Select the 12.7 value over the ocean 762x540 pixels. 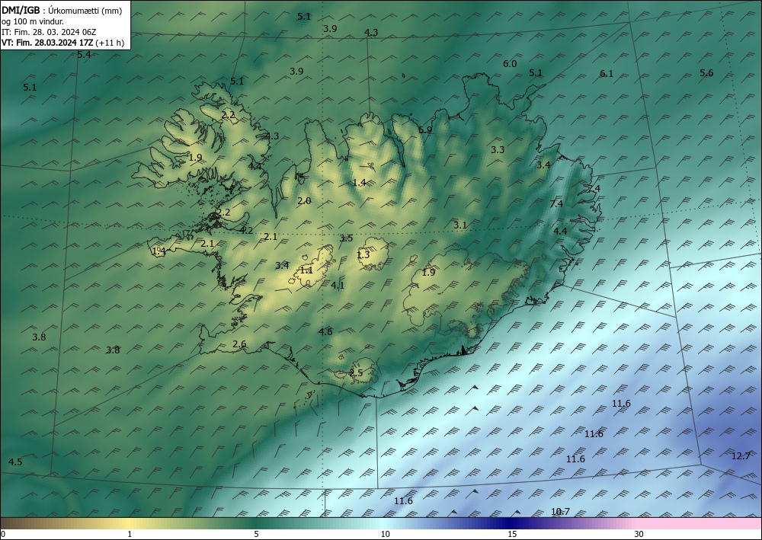click(x=741, y=456)
